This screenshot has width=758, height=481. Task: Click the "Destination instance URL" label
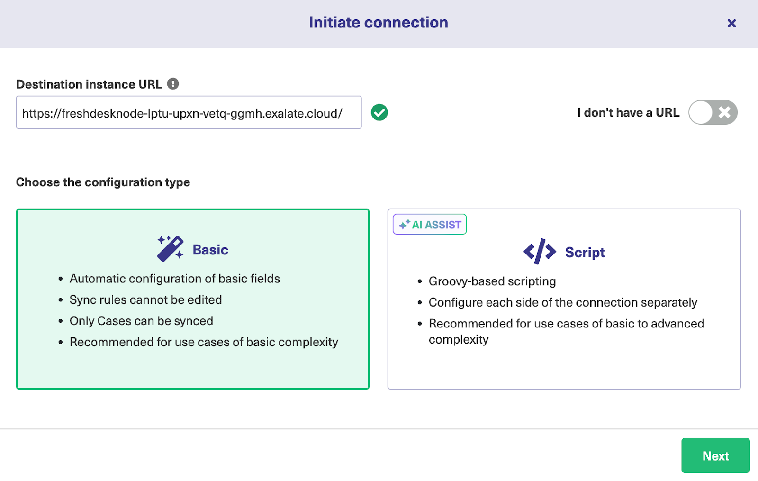point(89,84)
